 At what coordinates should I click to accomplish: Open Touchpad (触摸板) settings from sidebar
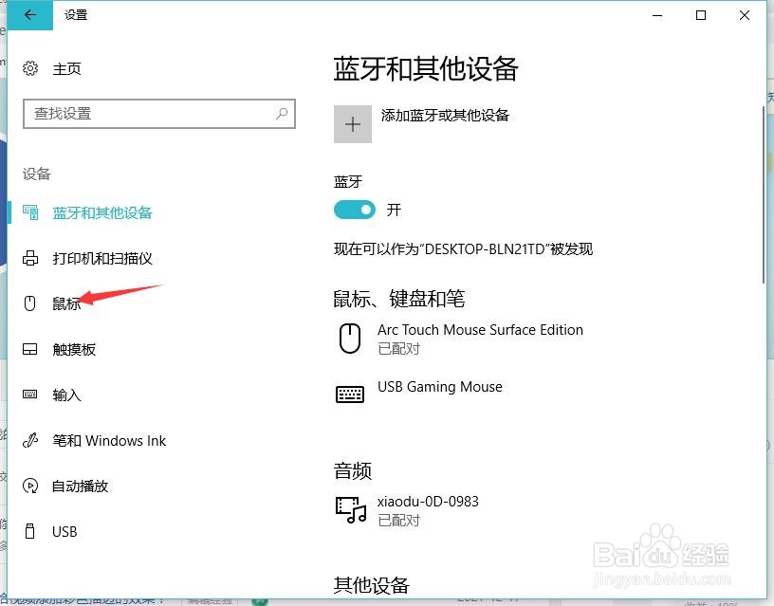pos(28,349)
